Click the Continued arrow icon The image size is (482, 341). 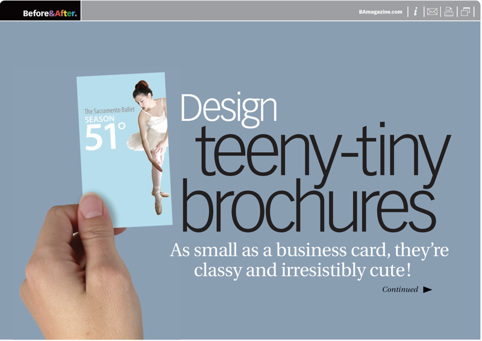[428, 290]
